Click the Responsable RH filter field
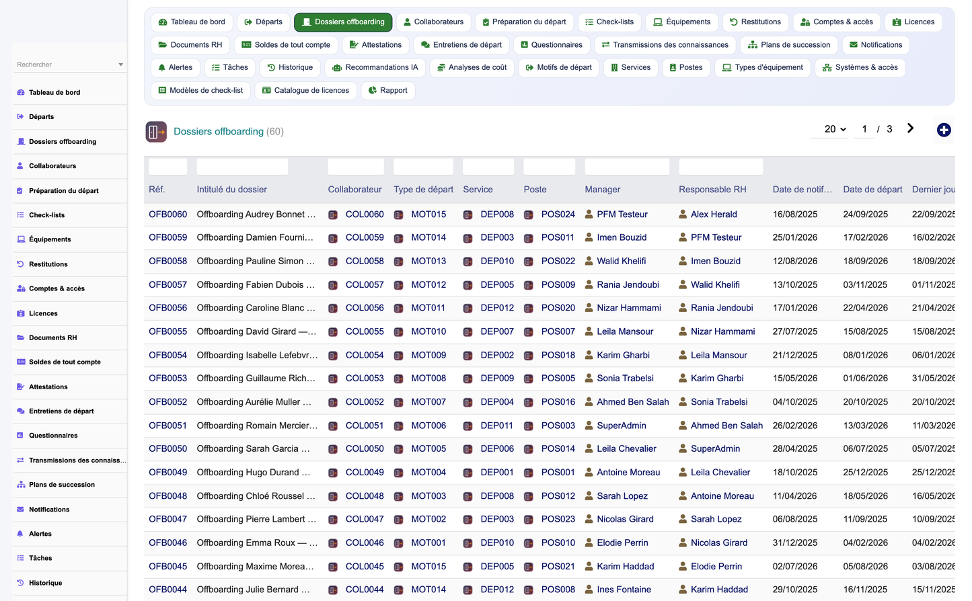 click(721, 167)
